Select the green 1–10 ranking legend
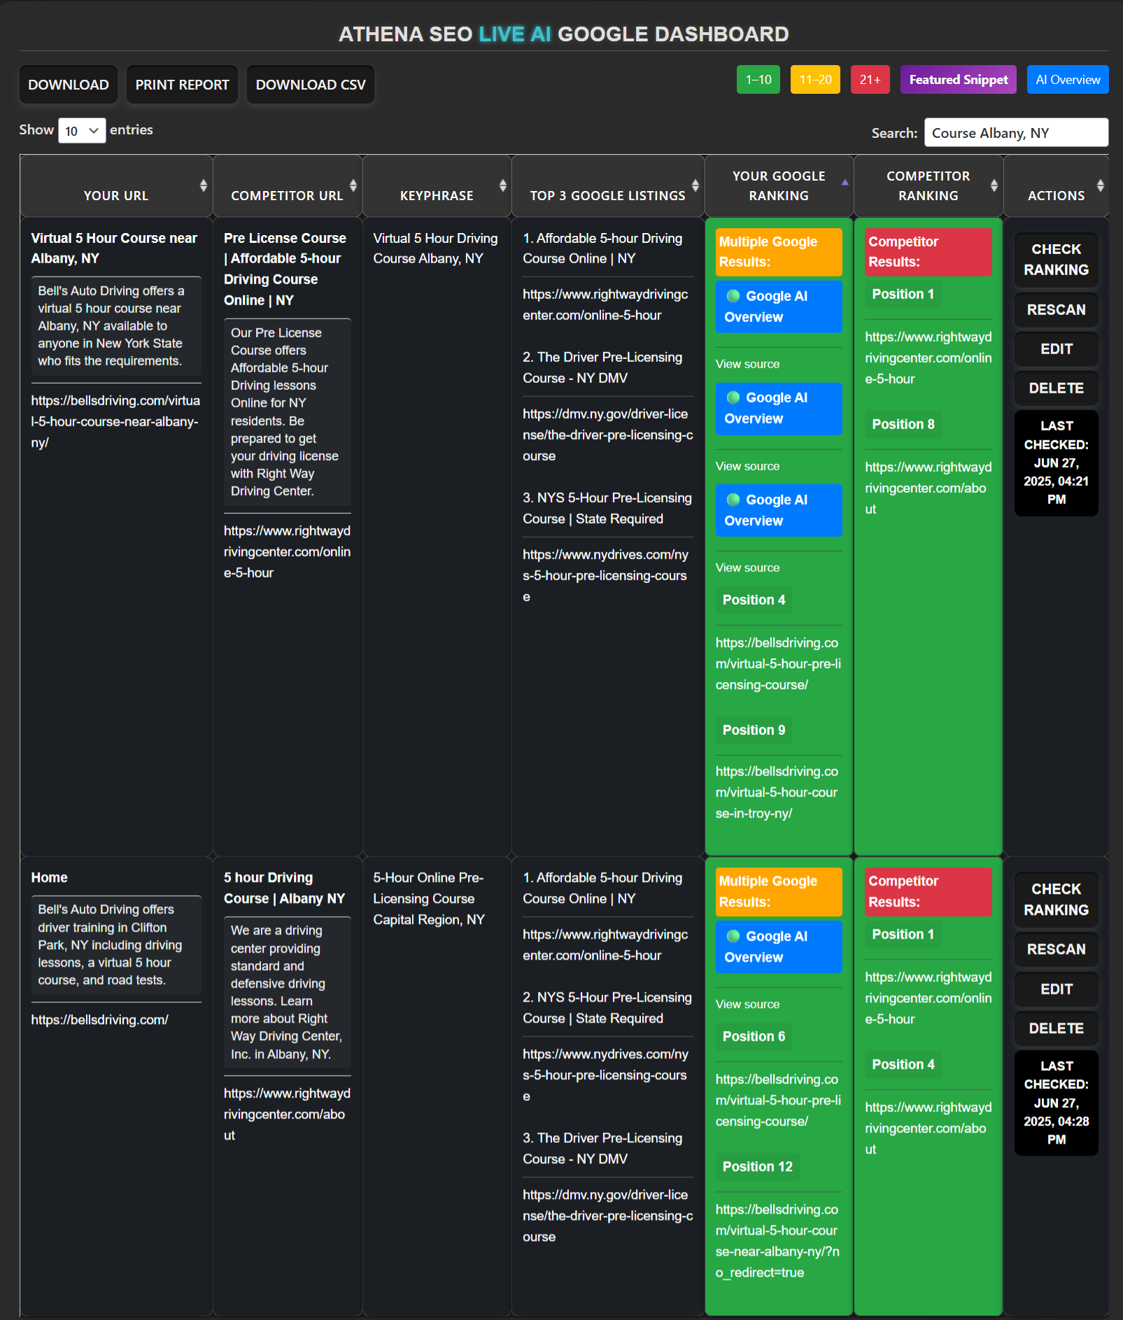The width and height of the screenshot is (1123, 1320). pyautogui.click(x=758, y=80)
